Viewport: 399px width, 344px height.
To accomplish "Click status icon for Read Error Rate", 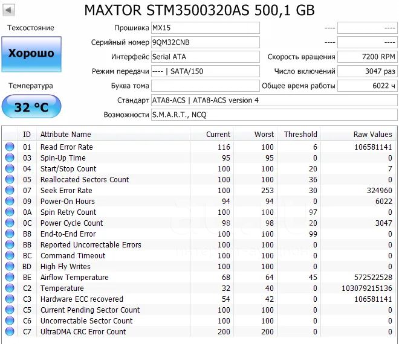I will tap(10, 147).
